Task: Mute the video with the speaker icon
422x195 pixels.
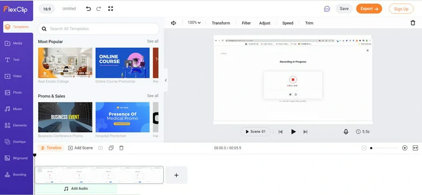Action: point(174,23)
